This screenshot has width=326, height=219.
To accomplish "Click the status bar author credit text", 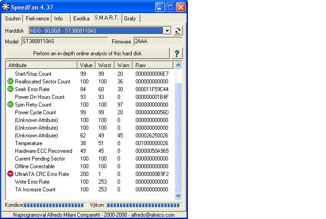I will (94, 214).
